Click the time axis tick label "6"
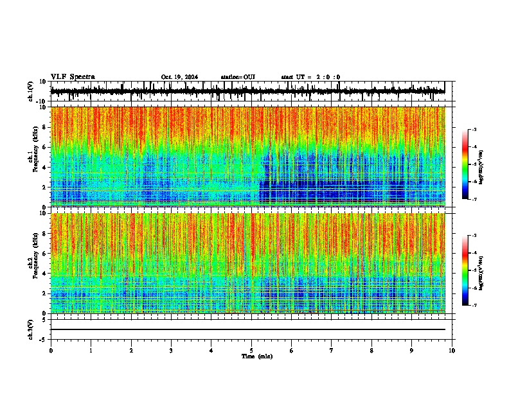This screenshot has width=509, height=393. pos(292,351)
